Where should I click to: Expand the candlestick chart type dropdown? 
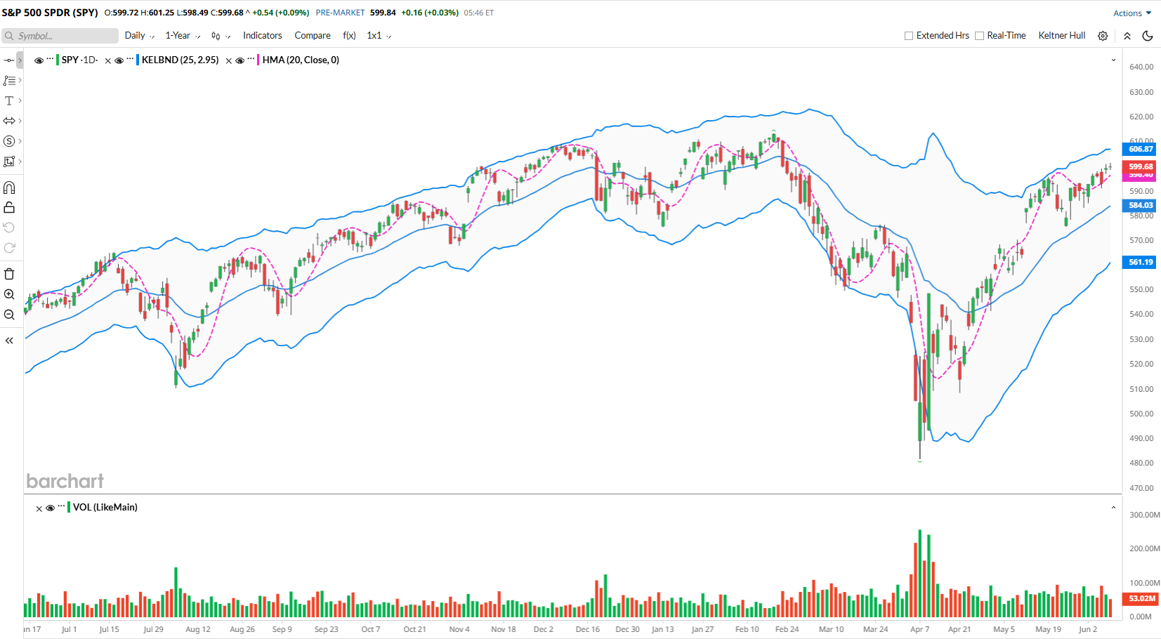click(x=221, y=36)
